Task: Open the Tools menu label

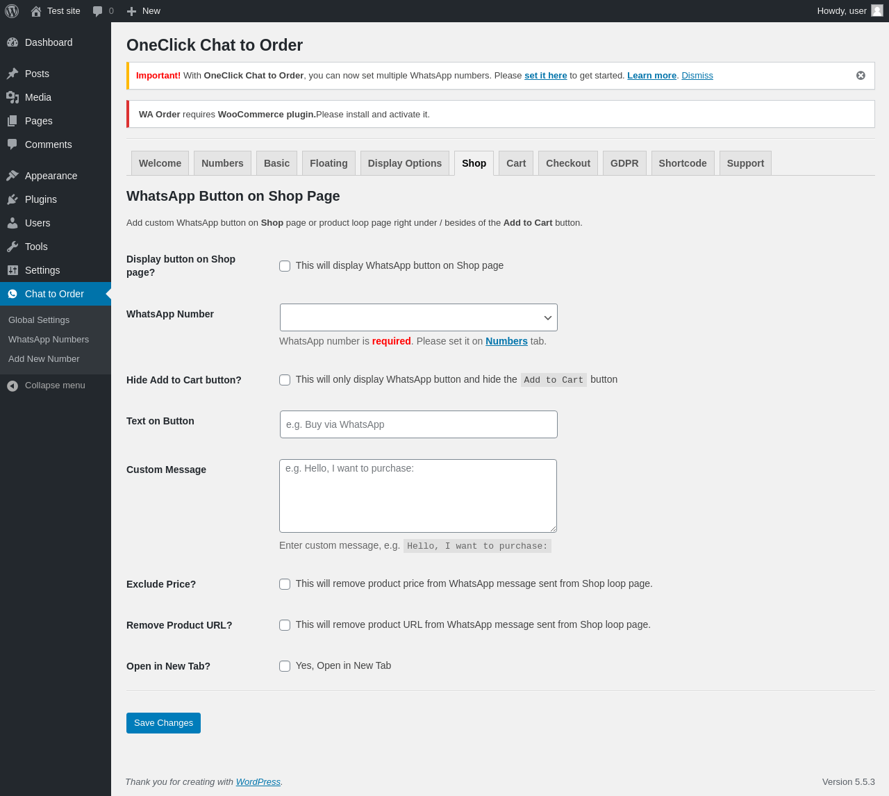Action: (x=36, y=247)
